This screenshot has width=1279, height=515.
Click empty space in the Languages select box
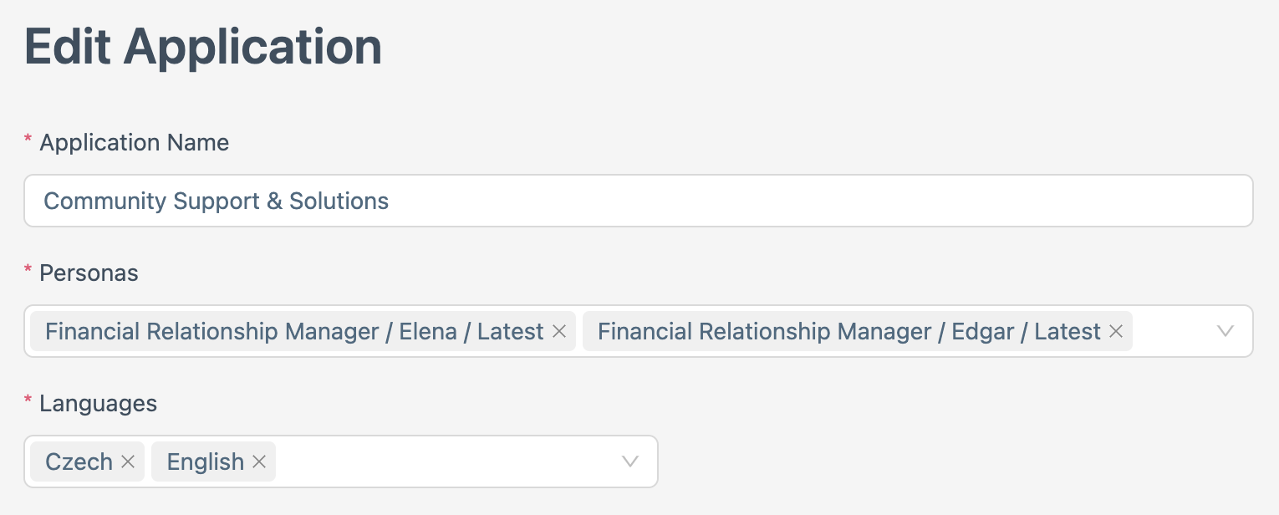coord(443,461)
